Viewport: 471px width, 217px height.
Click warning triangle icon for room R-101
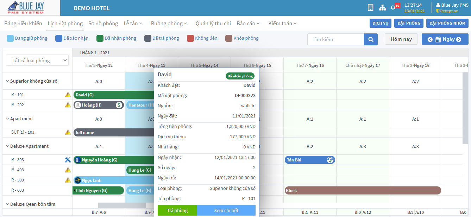click(68, 95)
